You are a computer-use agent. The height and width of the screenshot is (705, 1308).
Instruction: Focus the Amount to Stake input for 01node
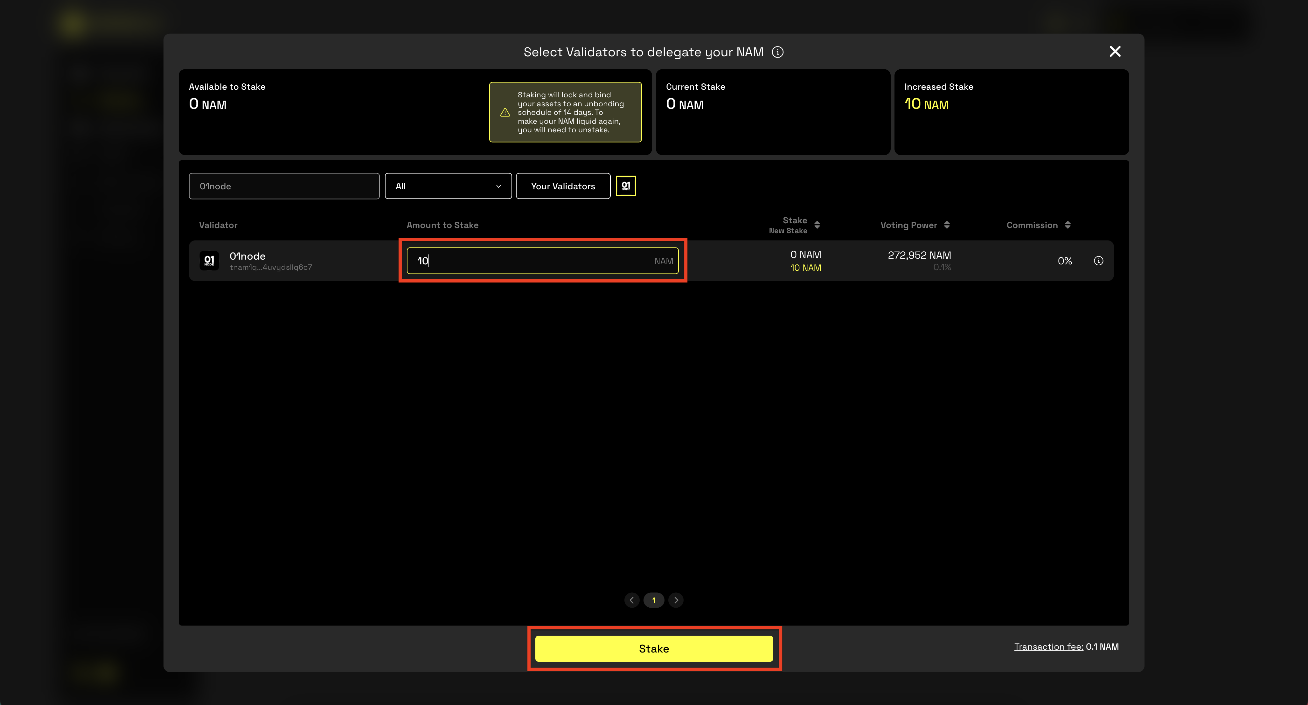click(x=542, y=261)
